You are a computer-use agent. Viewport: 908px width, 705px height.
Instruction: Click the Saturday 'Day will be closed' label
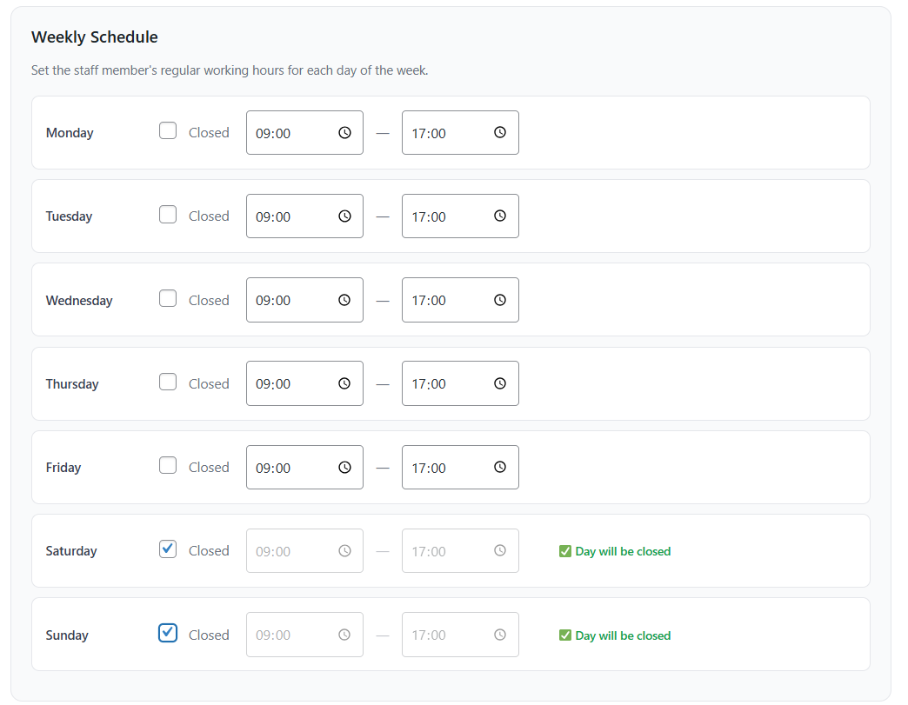623,550
